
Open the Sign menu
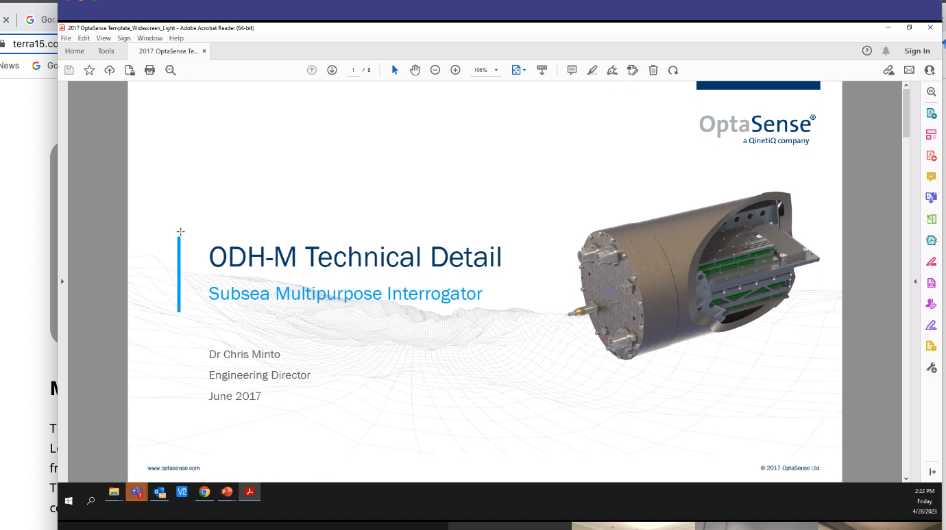click(124, 38)
